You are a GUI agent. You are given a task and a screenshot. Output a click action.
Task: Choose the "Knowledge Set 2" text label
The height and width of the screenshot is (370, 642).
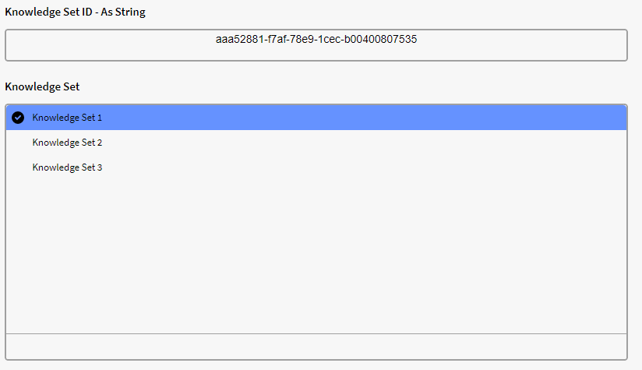pyautogui.click(x=67, y=143)
